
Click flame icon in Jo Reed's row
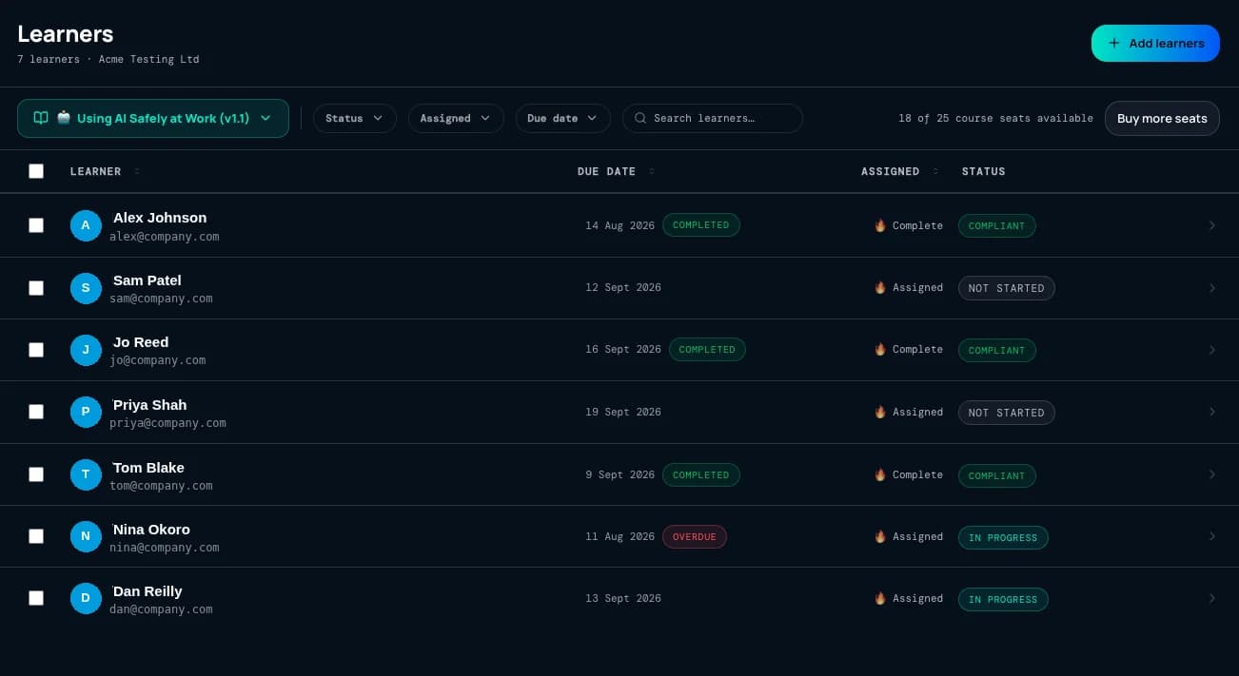[880, 349]
